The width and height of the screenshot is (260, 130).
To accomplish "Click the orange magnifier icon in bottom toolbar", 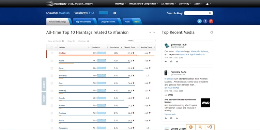I will pos(200,127).
